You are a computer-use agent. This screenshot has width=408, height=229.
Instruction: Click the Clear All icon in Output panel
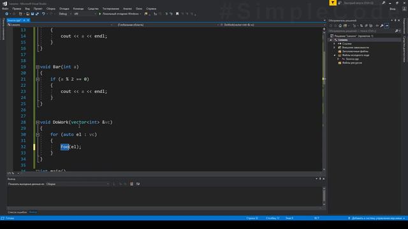pos(132,184)
